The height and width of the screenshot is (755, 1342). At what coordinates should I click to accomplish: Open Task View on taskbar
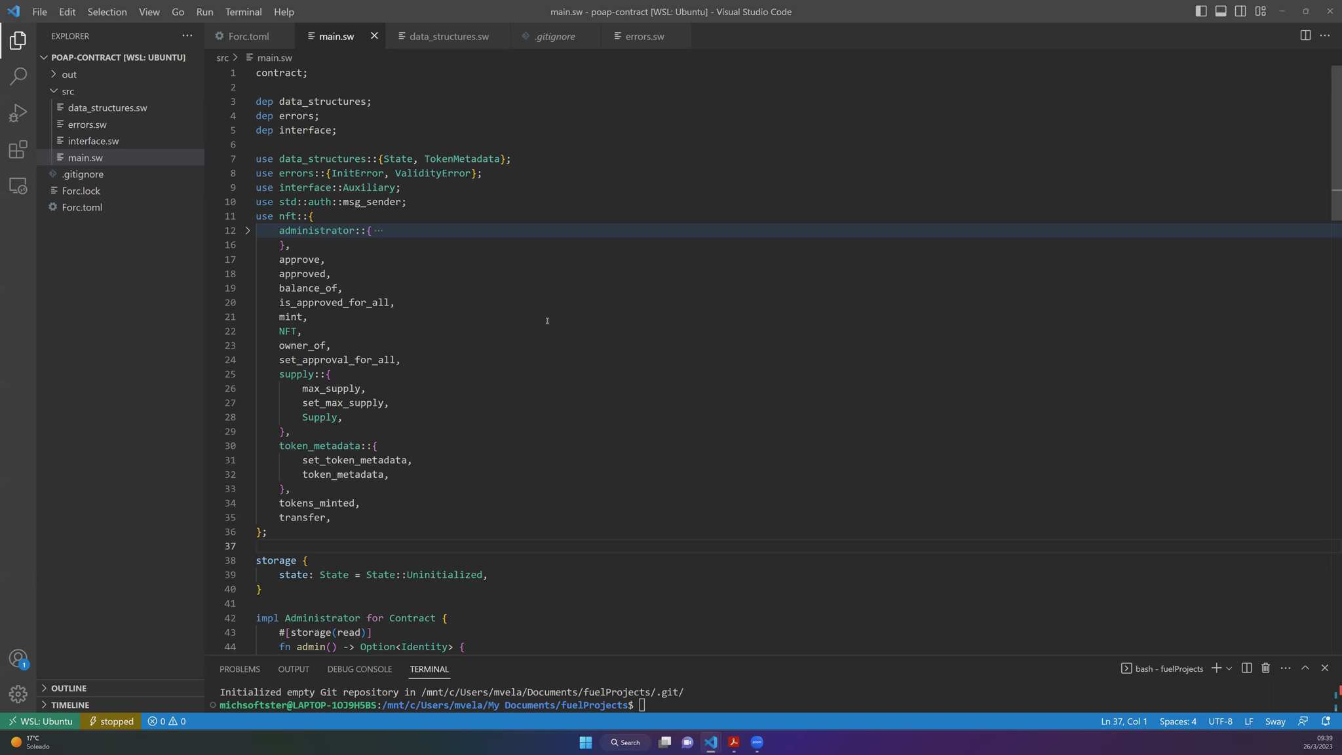click(664, 742)
